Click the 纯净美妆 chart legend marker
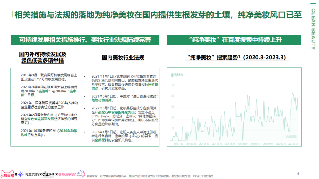The width and height of the screenshot is (319, 179). click(172, 75)
